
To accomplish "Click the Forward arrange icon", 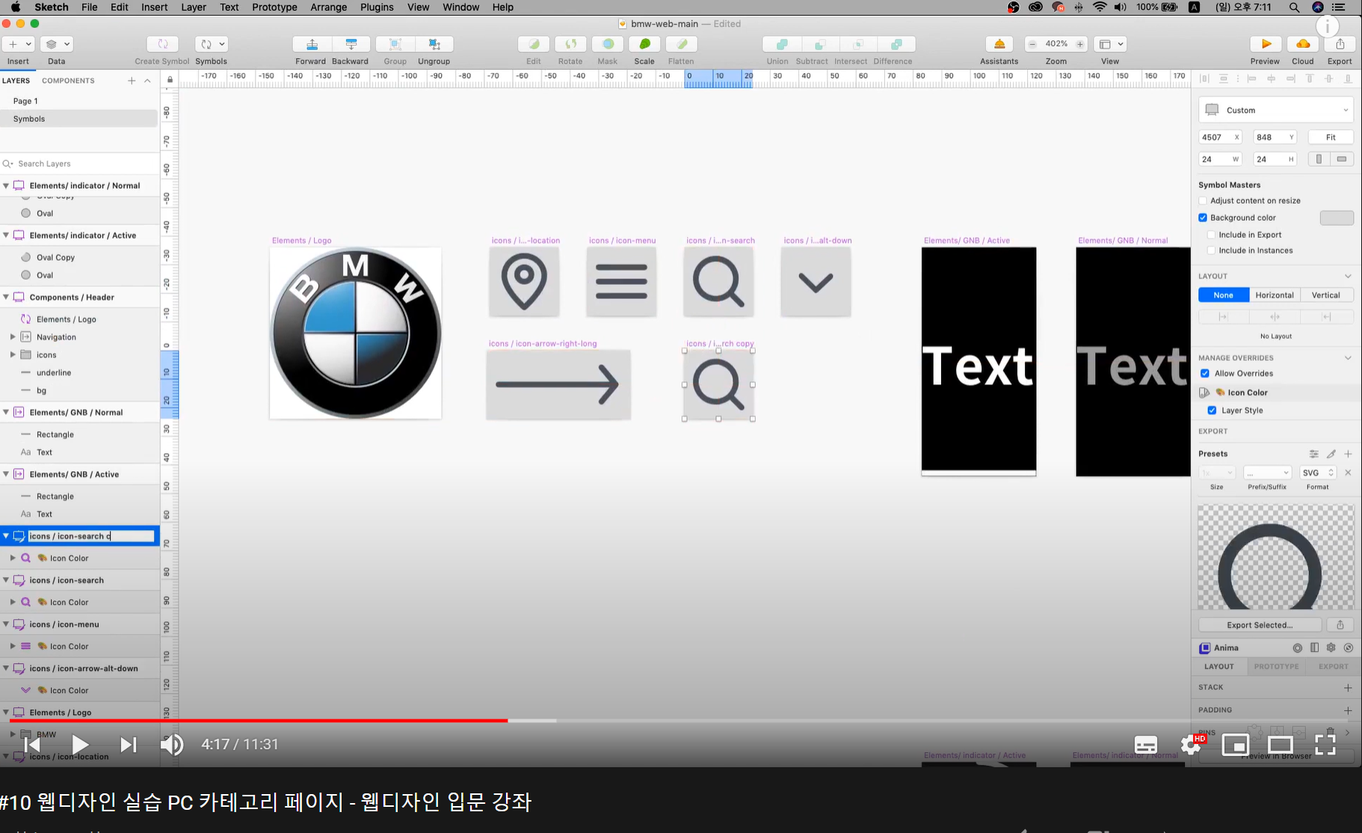I will click(312, 44).
